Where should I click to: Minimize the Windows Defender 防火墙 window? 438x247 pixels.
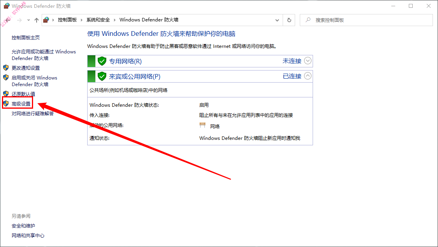[393, 6]
